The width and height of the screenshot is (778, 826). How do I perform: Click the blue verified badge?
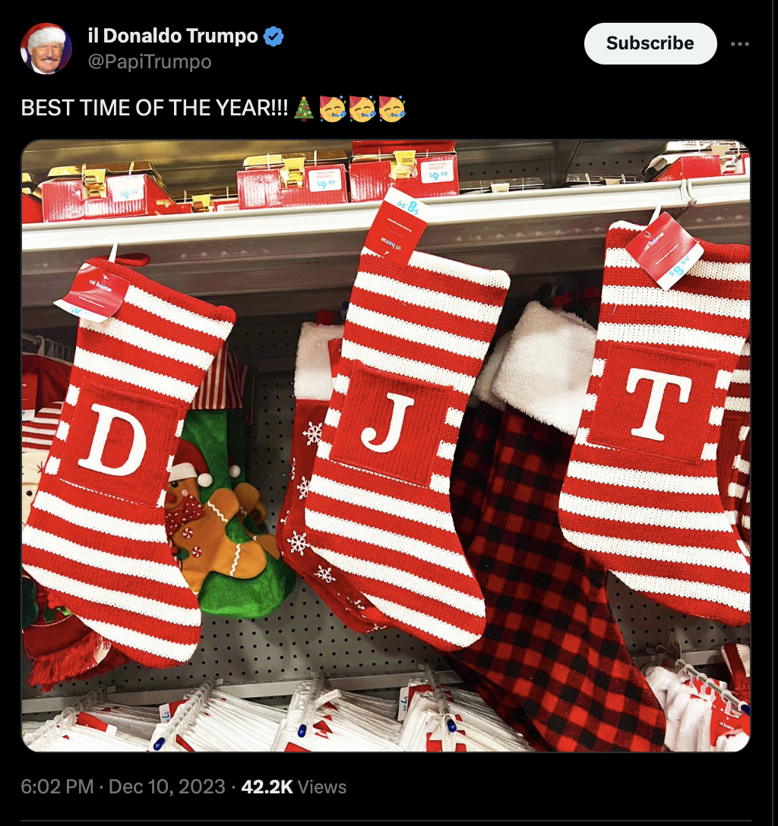point(274,36)
